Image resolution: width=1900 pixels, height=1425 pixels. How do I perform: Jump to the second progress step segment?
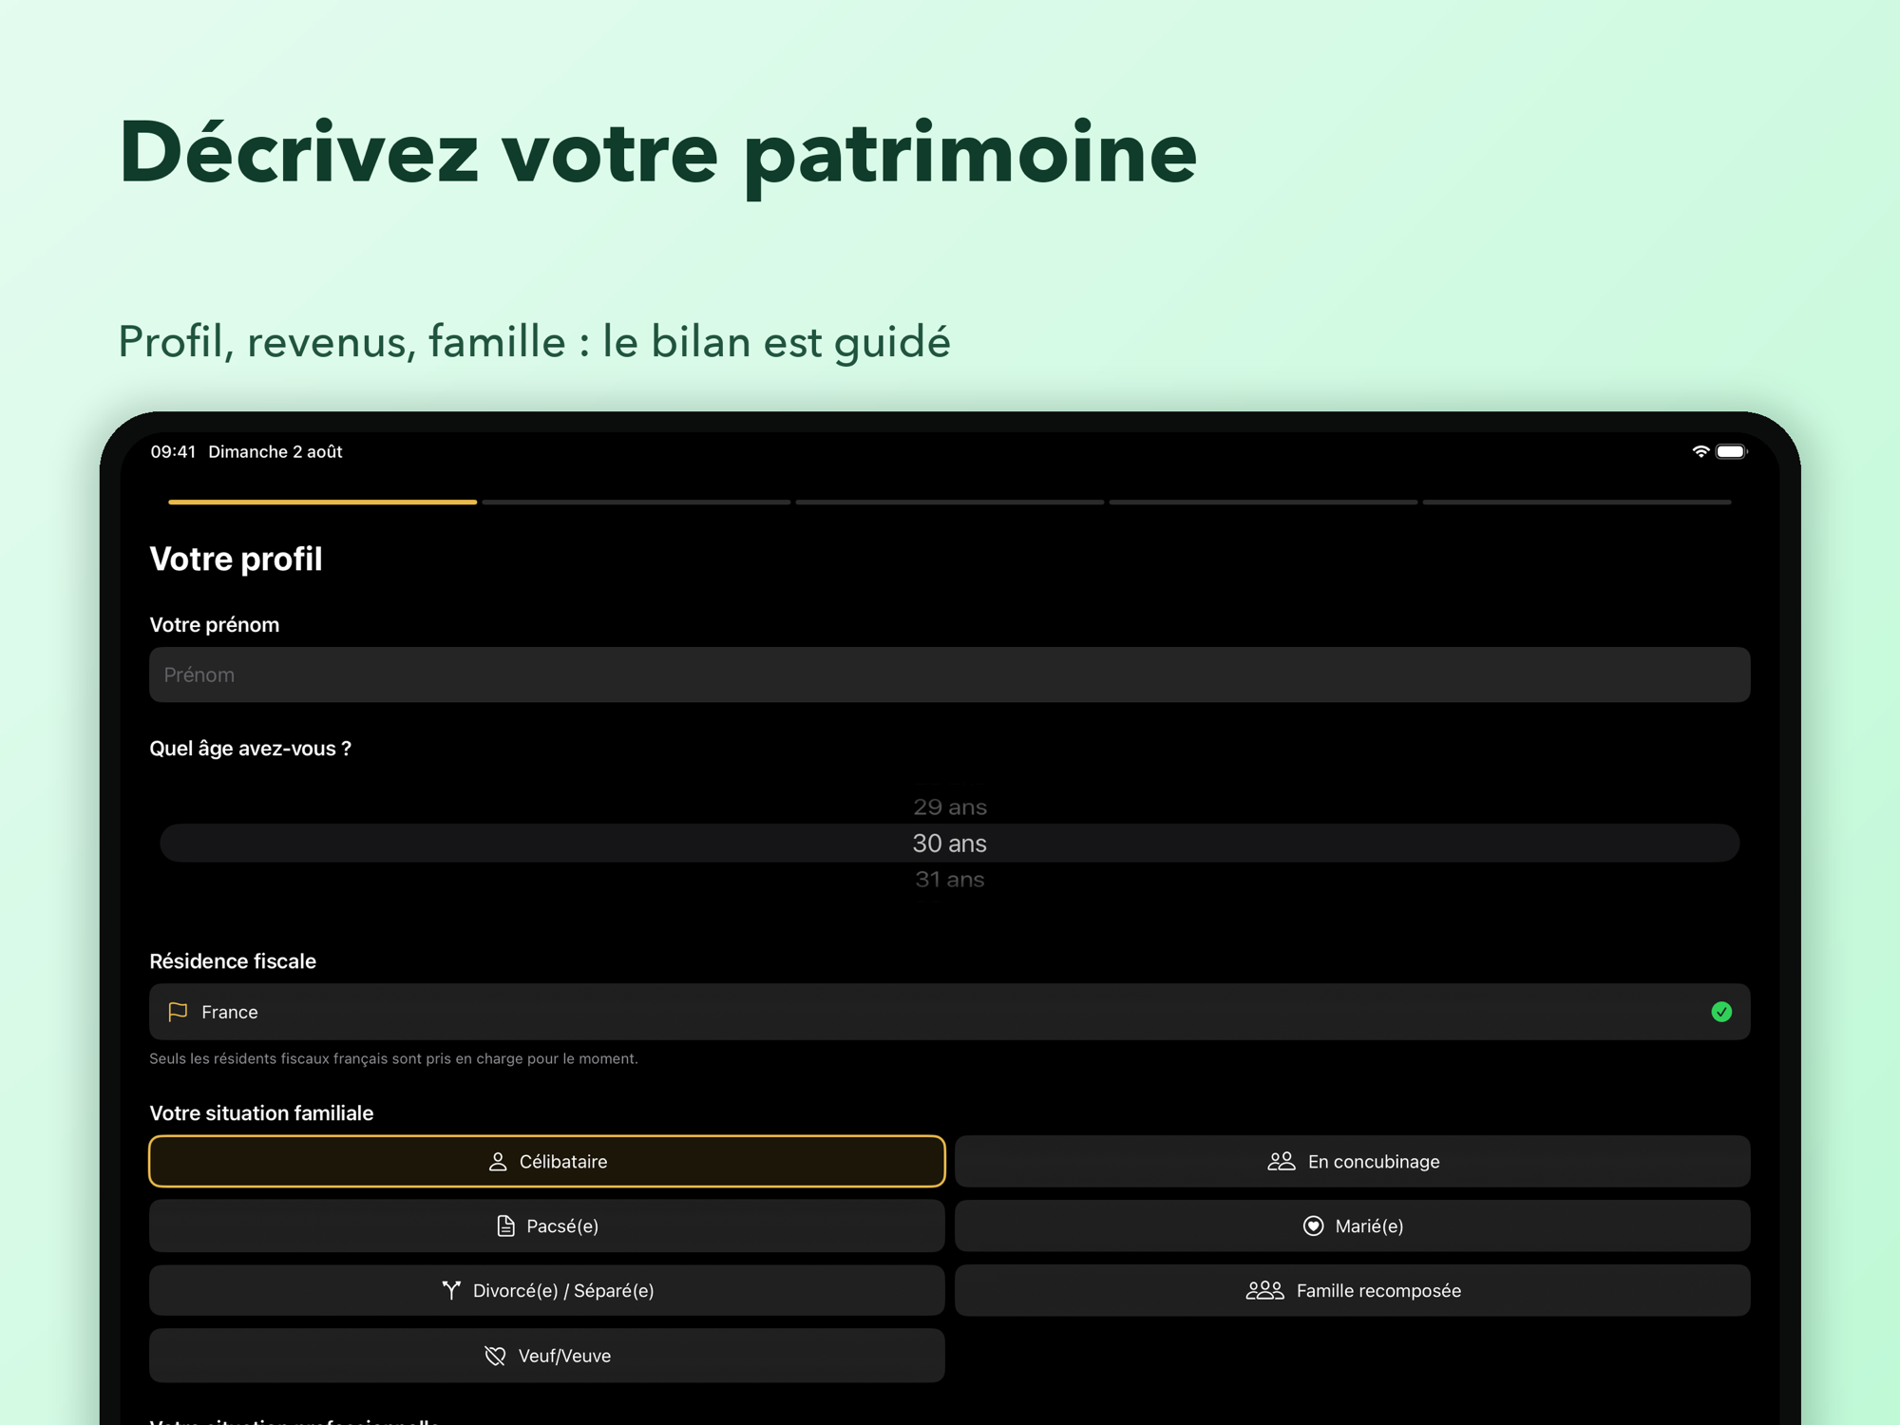point(636,502)
